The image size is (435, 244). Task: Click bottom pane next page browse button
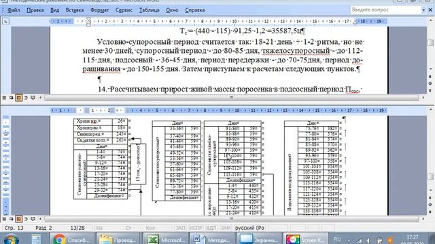tap(430, 211)
